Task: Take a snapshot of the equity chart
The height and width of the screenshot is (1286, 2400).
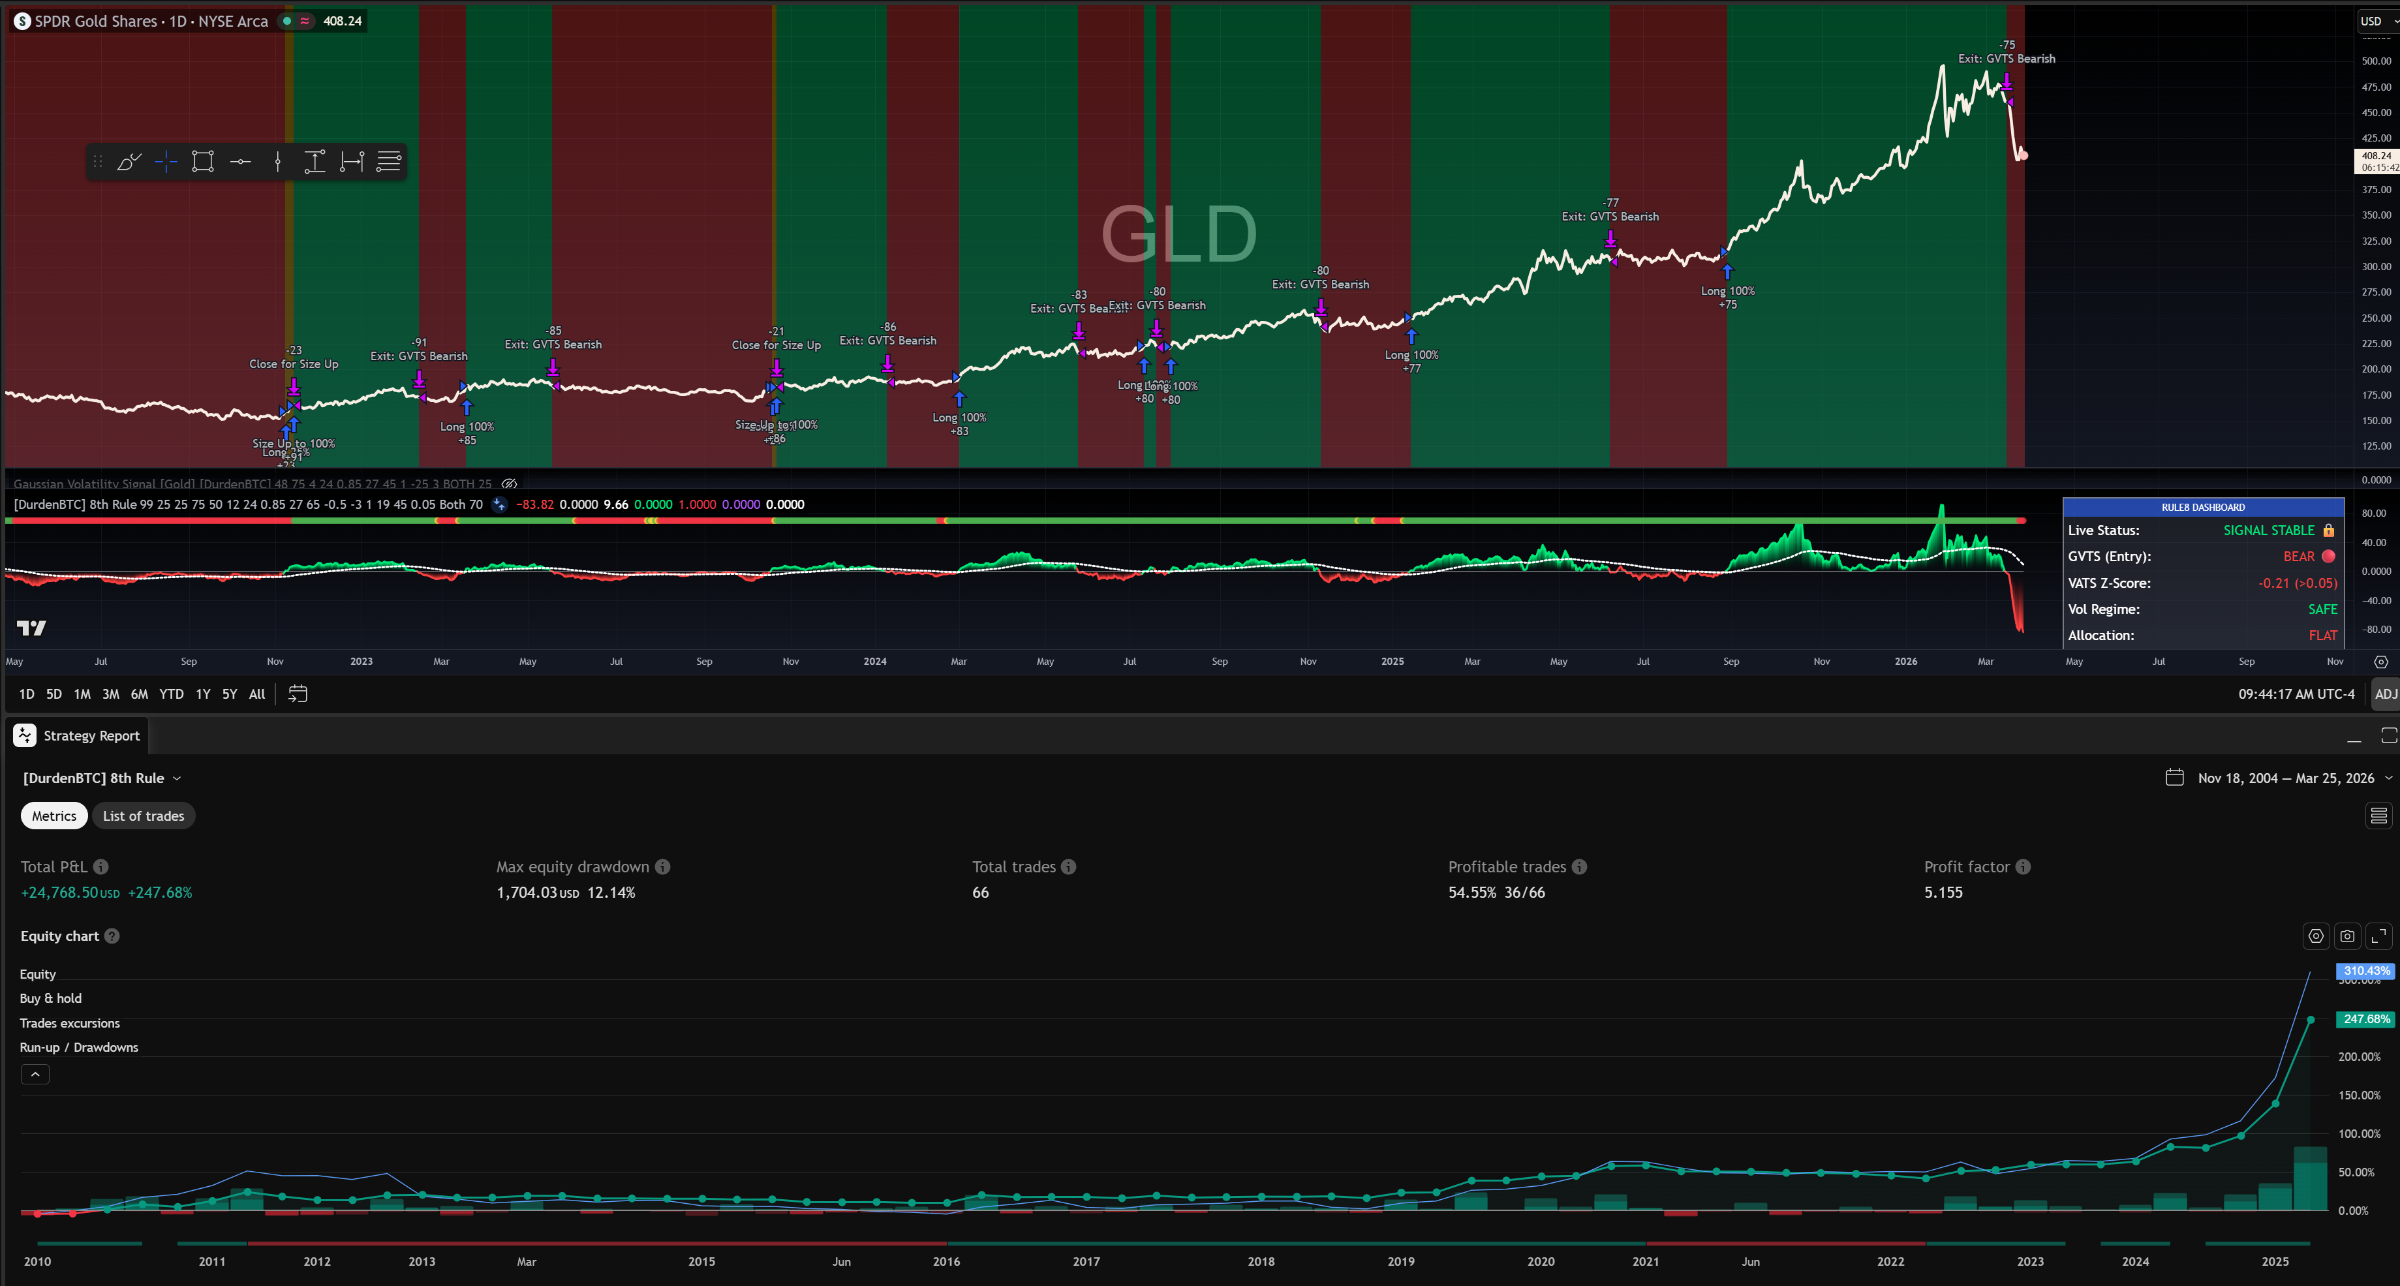Action: pos(2347,936)
